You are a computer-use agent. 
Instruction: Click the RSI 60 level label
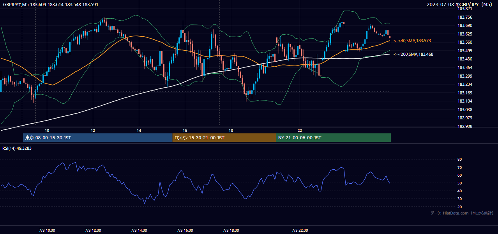(459, 175)
